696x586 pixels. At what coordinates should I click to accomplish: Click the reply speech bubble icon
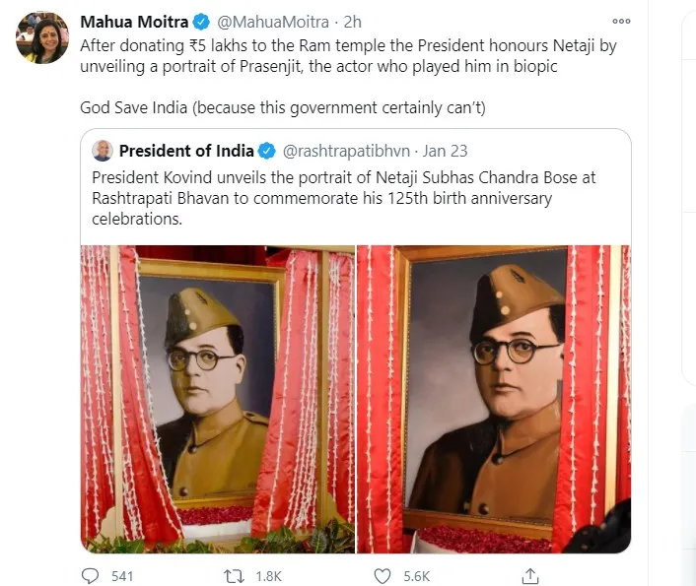[x=90, y=576]
